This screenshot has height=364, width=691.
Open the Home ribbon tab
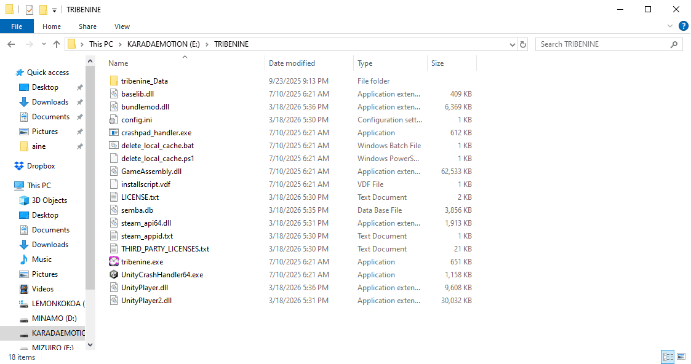click(52, 26)
